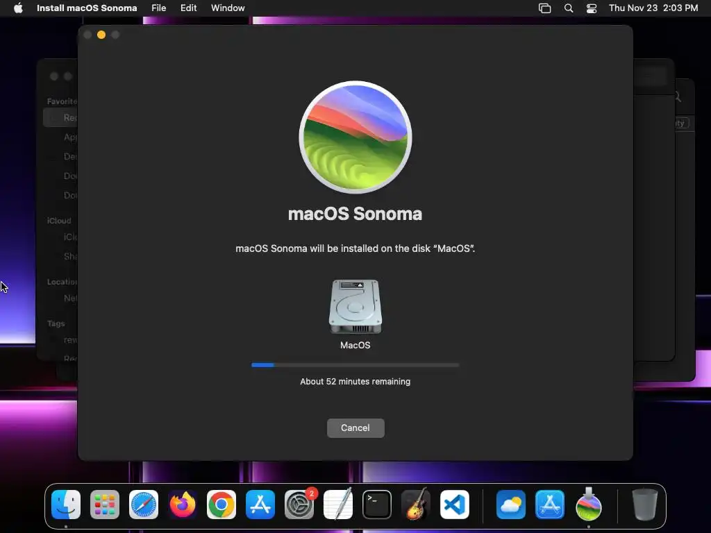Minimize the installer window with yellow button
Screen dimensions: 711x533
tap(101, 35)
